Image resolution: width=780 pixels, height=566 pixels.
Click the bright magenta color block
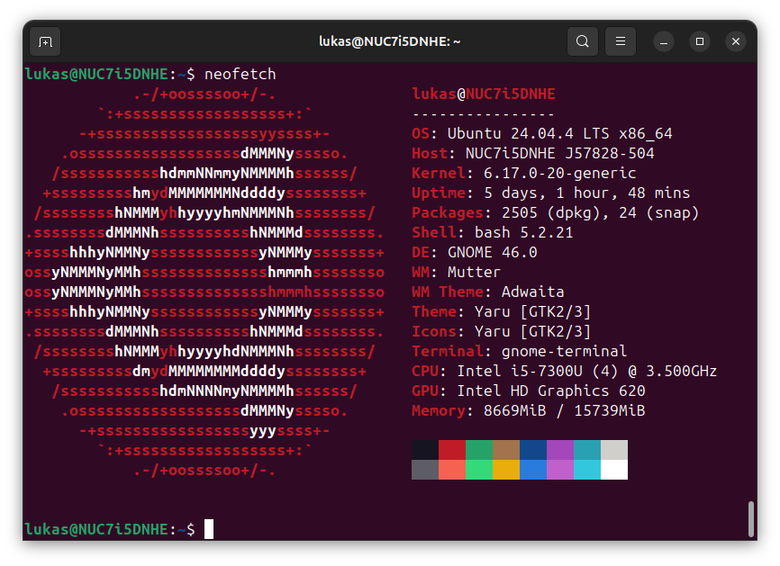[560, 470]
